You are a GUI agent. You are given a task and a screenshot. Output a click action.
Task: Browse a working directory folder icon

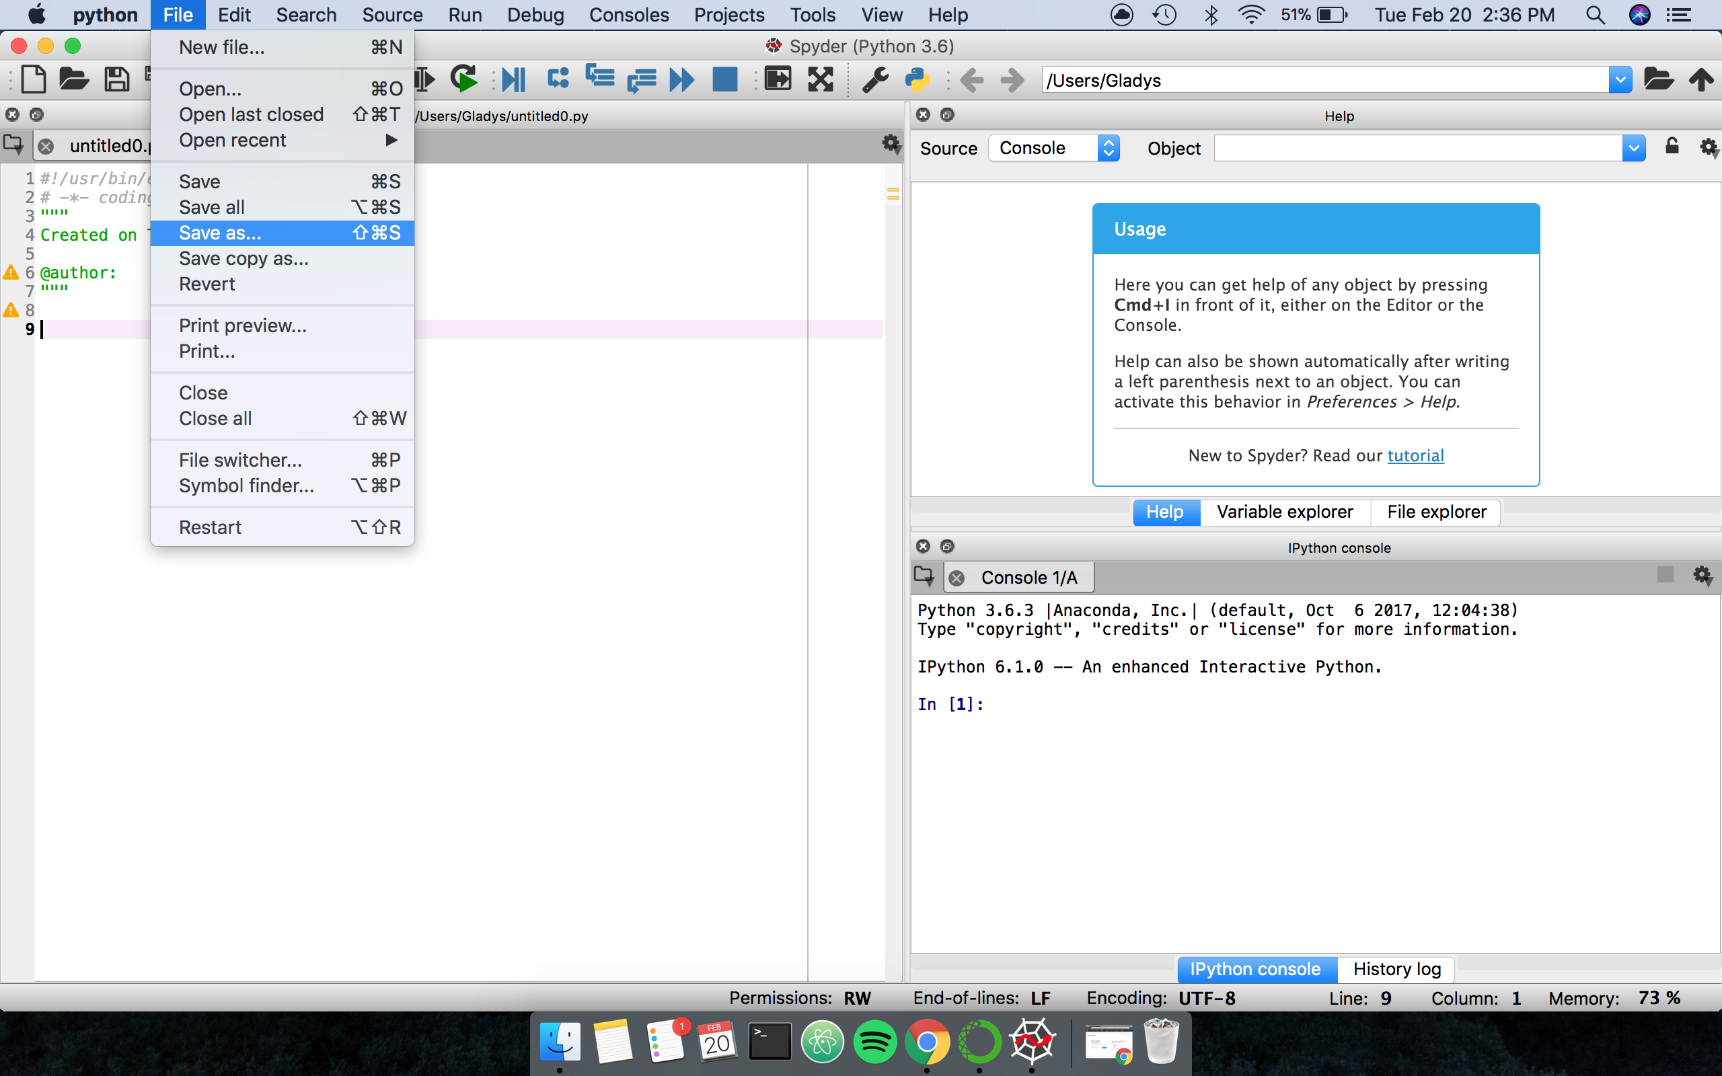pos(1659,79)
